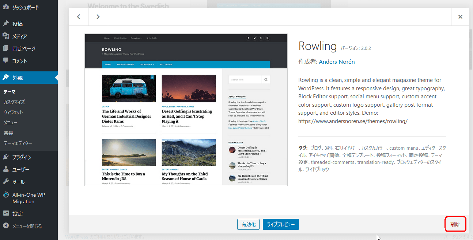This screenshot has width=473, height=240.
Task: Open the カスタマイズ submenu item
Action: tap(14, 102)
